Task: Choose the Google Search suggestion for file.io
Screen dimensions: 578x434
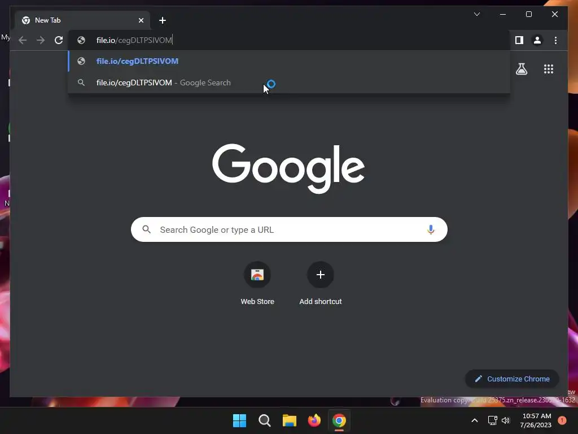Action: click(x=289, y=83)
